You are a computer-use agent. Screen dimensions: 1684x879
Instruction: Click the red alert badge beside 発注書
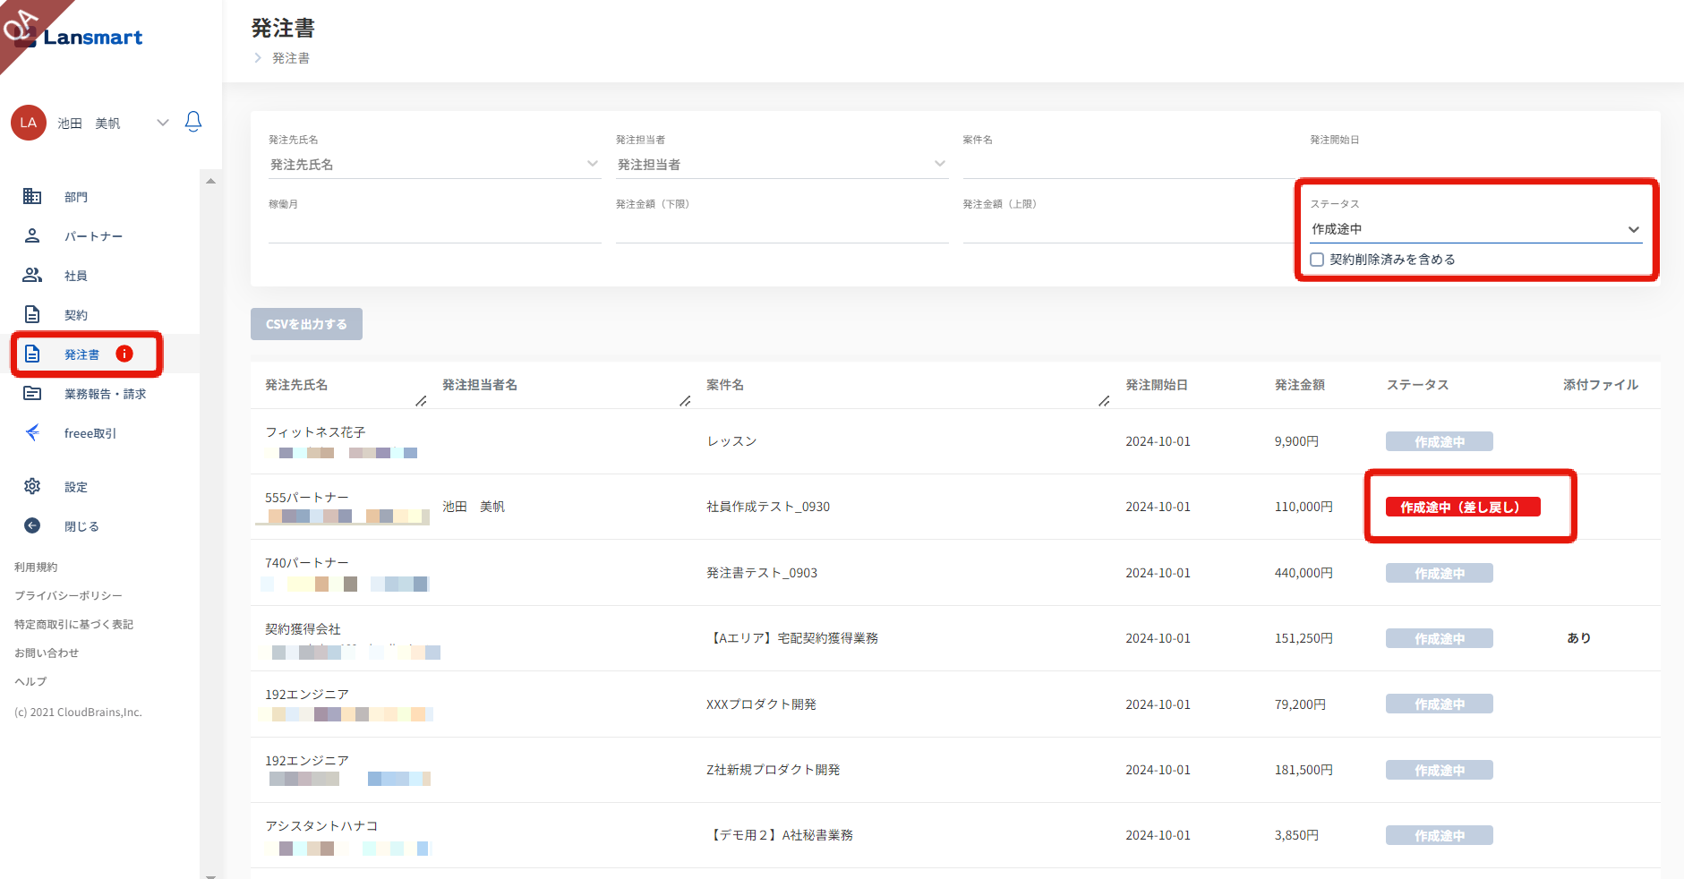coord(124,354)
